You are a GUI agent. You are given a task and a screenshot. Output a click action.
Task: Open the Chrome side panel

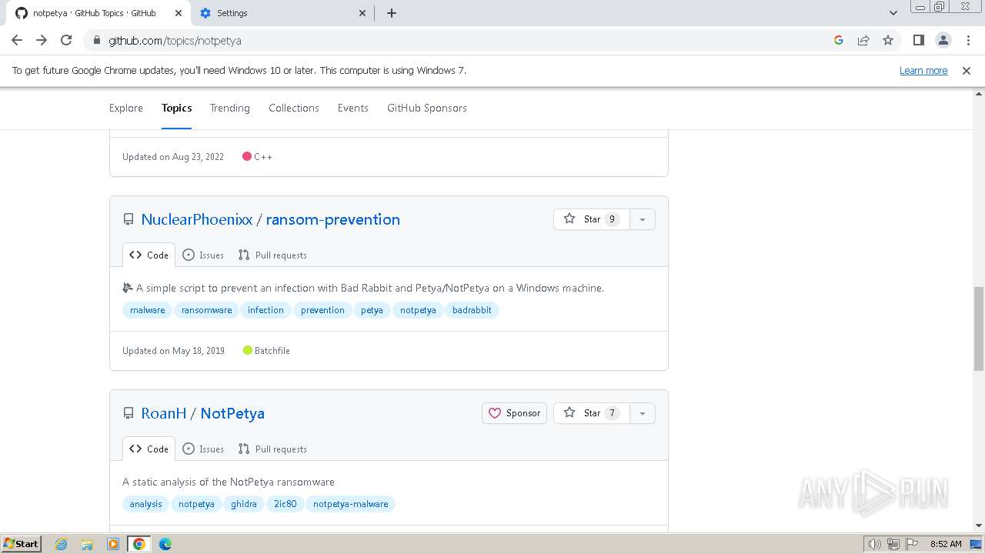click(x=918, y=40)
